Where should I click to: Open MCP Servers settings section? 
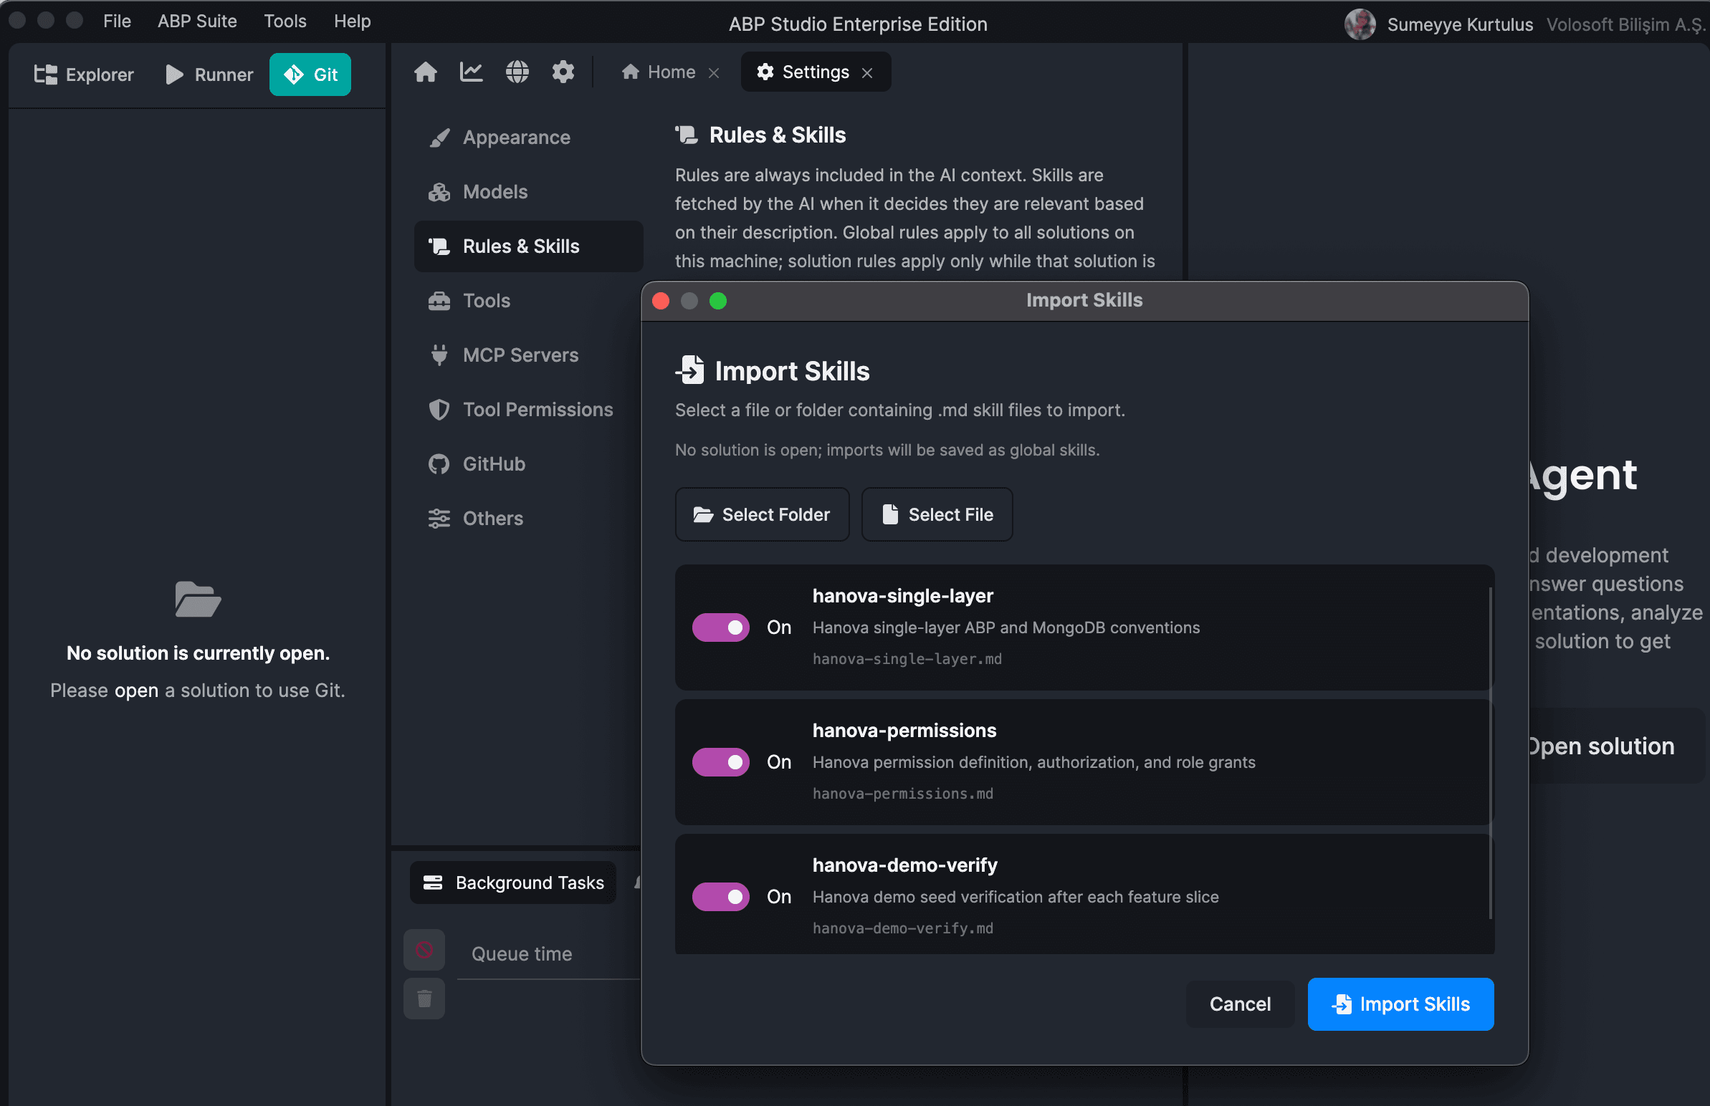tap(529, 355)
